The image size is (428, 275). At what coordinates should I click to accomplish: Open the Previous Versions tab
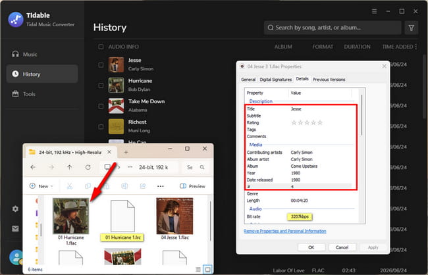point(329,80)
